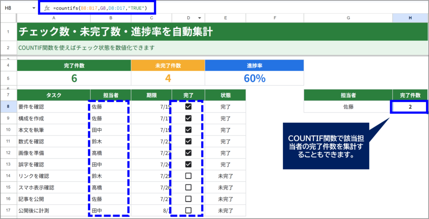Click the fx function icon in formula bar
Image resolution: width=429 pixels, height=219 pixels.
(x=47, y=8)
